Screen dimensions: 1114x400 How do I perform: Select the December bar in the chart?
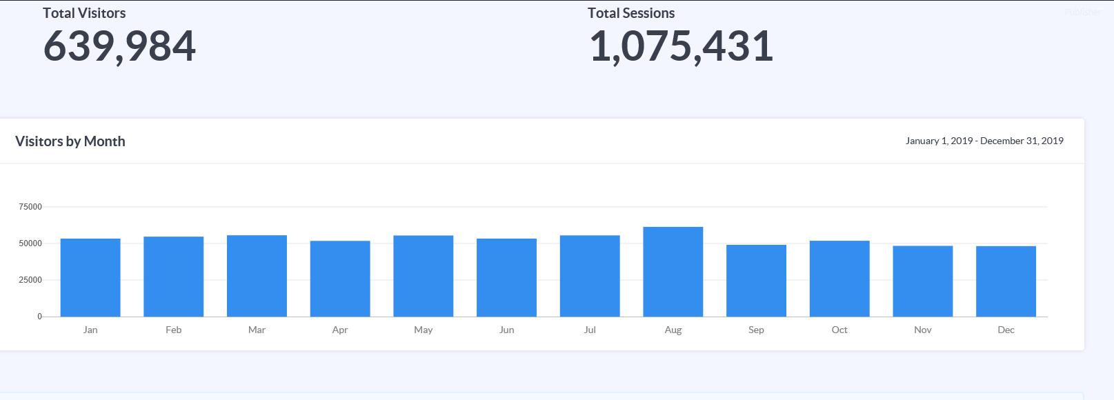pyautogui.click(x=1006, y=281)
